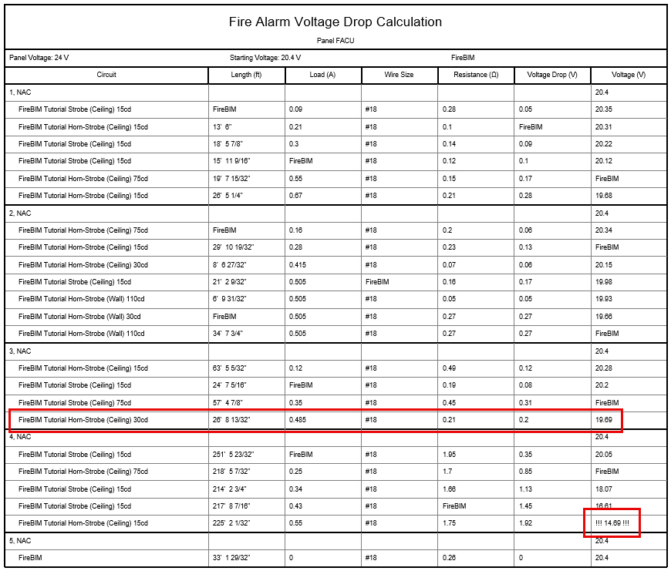Select the 5, NAC circuit row label

21,541
